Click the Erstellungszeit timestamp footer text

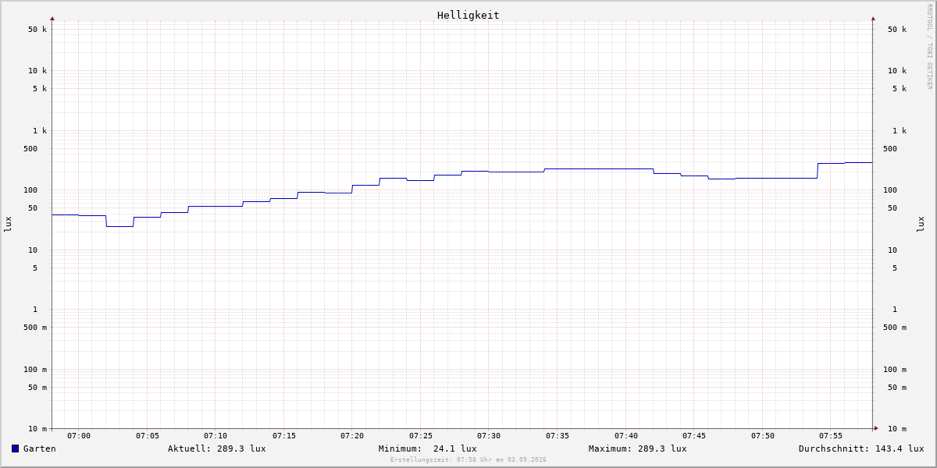coord(468,460)
